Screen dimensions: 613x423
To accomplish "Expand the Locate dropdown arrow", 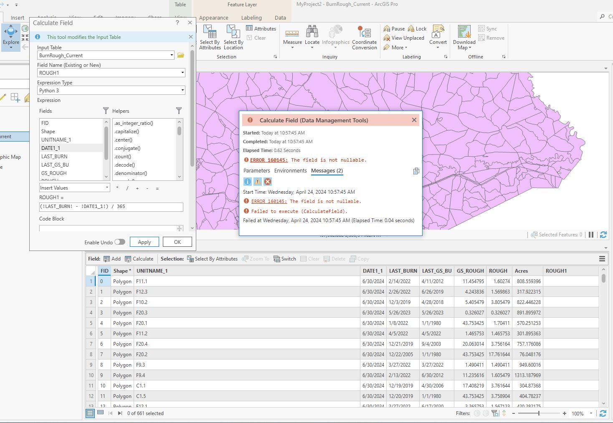I will point(312,48).
